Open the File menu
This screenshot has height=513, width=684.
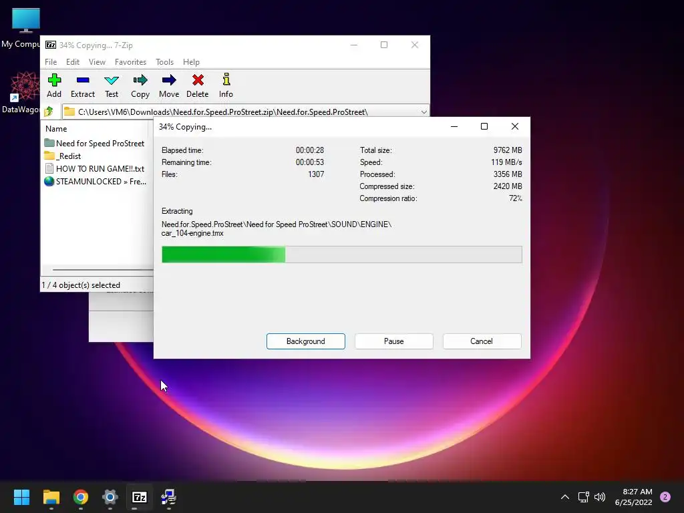pos(51,62)
